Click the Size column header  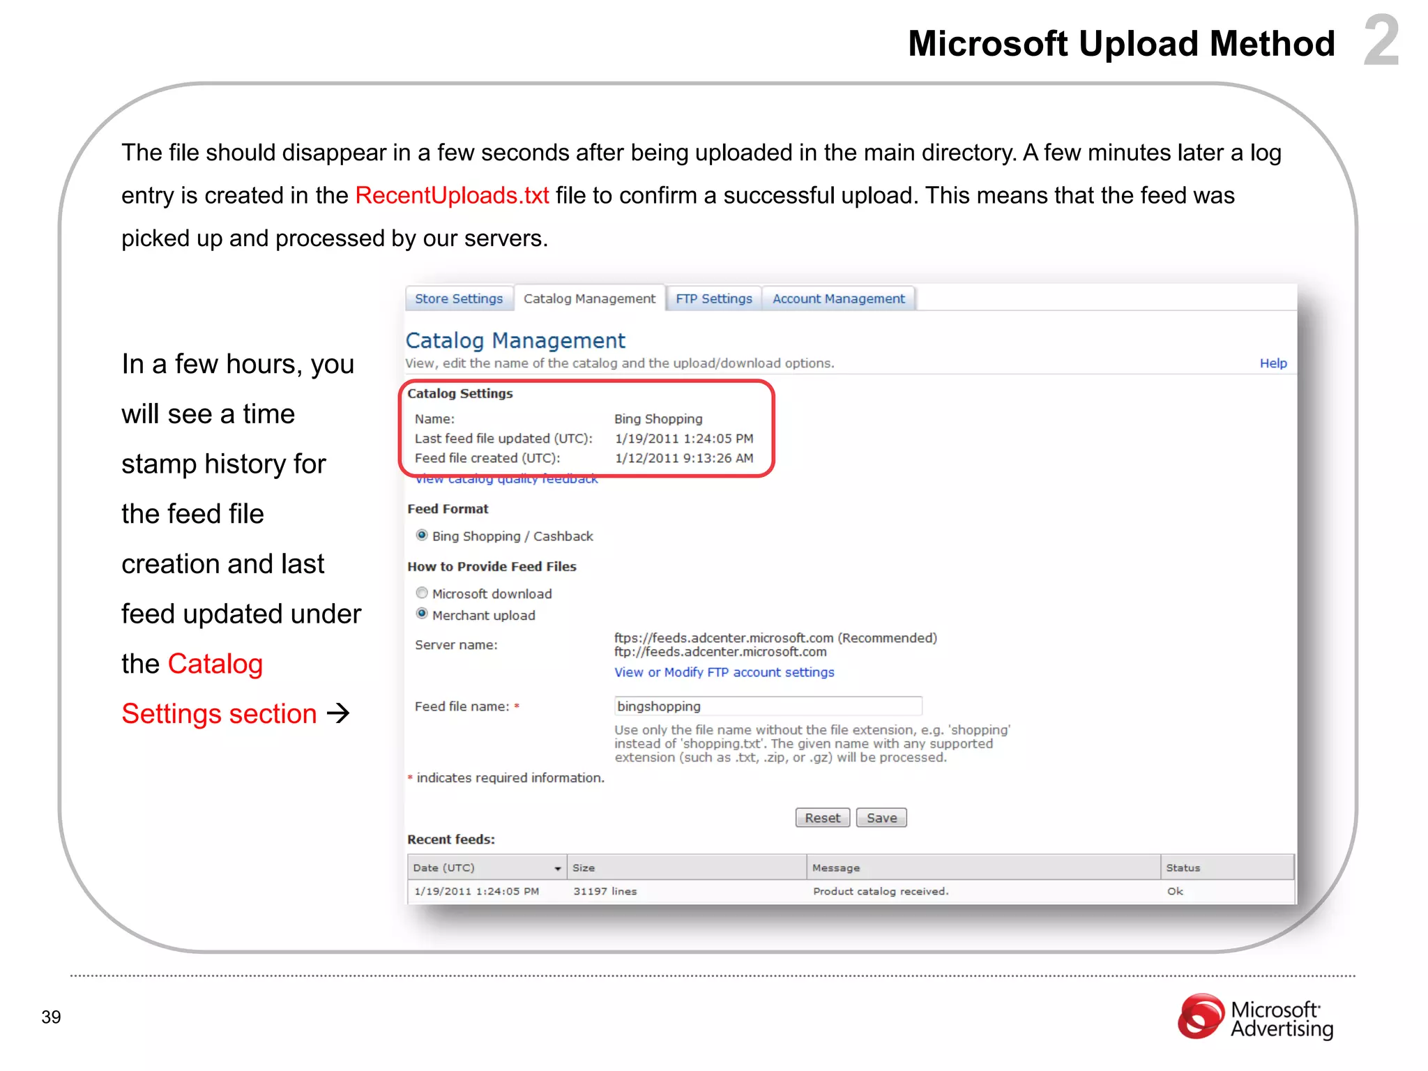click(686, 867)
